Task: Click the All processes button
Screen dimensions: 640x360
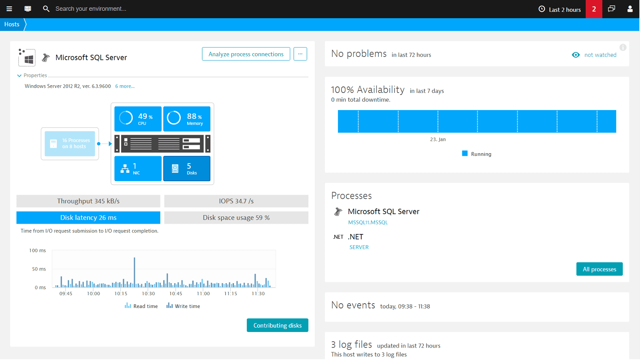Action: coord(600,269)
